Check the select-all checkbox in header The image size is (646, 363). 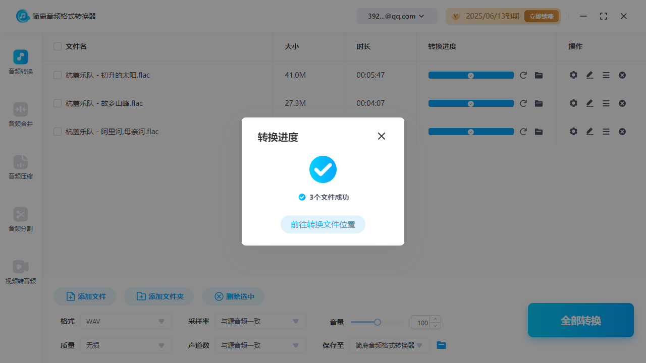tap(57, 46)
